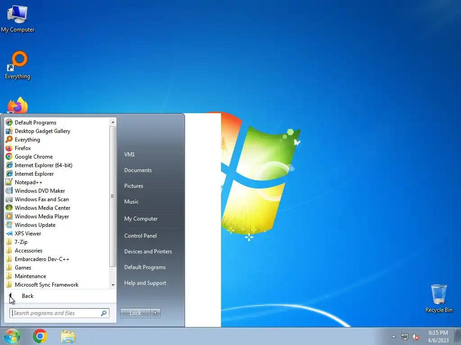Image resolution: width=461 pixels, height=345 pixels.
Task: Open Default Programs icon in programs list
Action: 9,122
